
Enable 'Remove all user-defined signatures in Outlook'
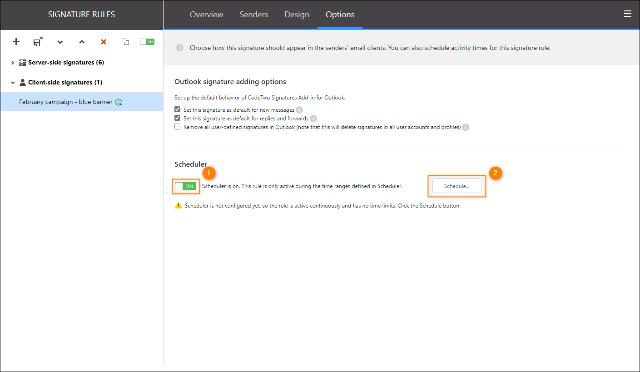(x=177, y=126)
